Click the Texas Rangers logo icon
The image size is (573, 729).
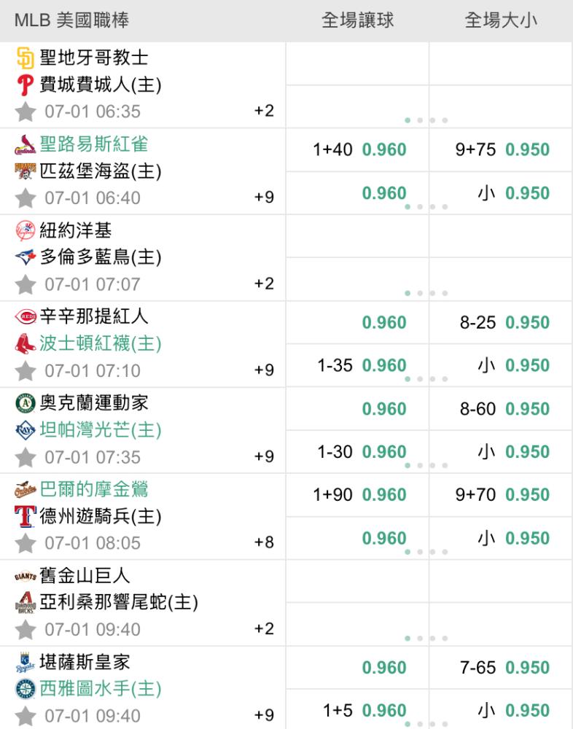pyautogui.click(x=25, y=516)
